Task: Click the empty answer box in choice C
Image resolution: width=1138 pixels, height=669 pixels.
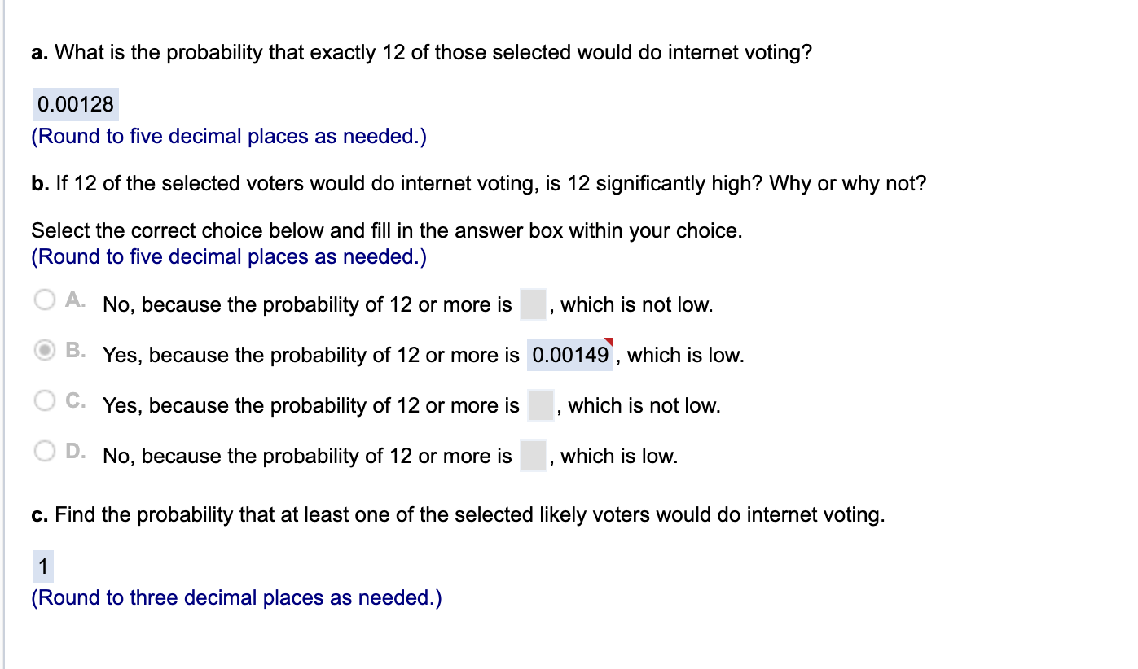Action: [542, 404]
